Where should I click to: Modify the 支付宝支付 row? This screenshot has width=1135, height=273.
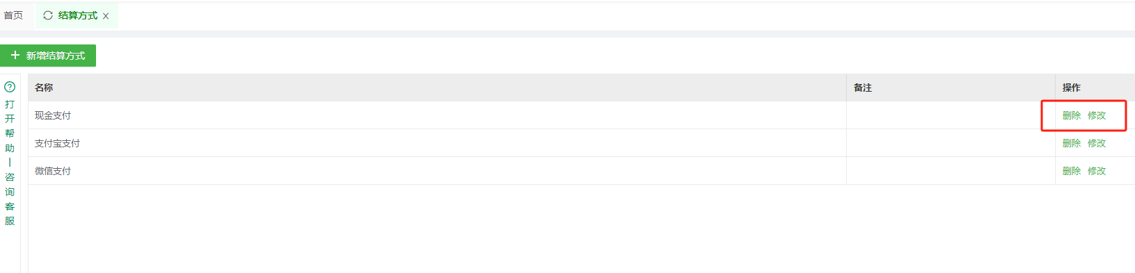point(1097,143)
